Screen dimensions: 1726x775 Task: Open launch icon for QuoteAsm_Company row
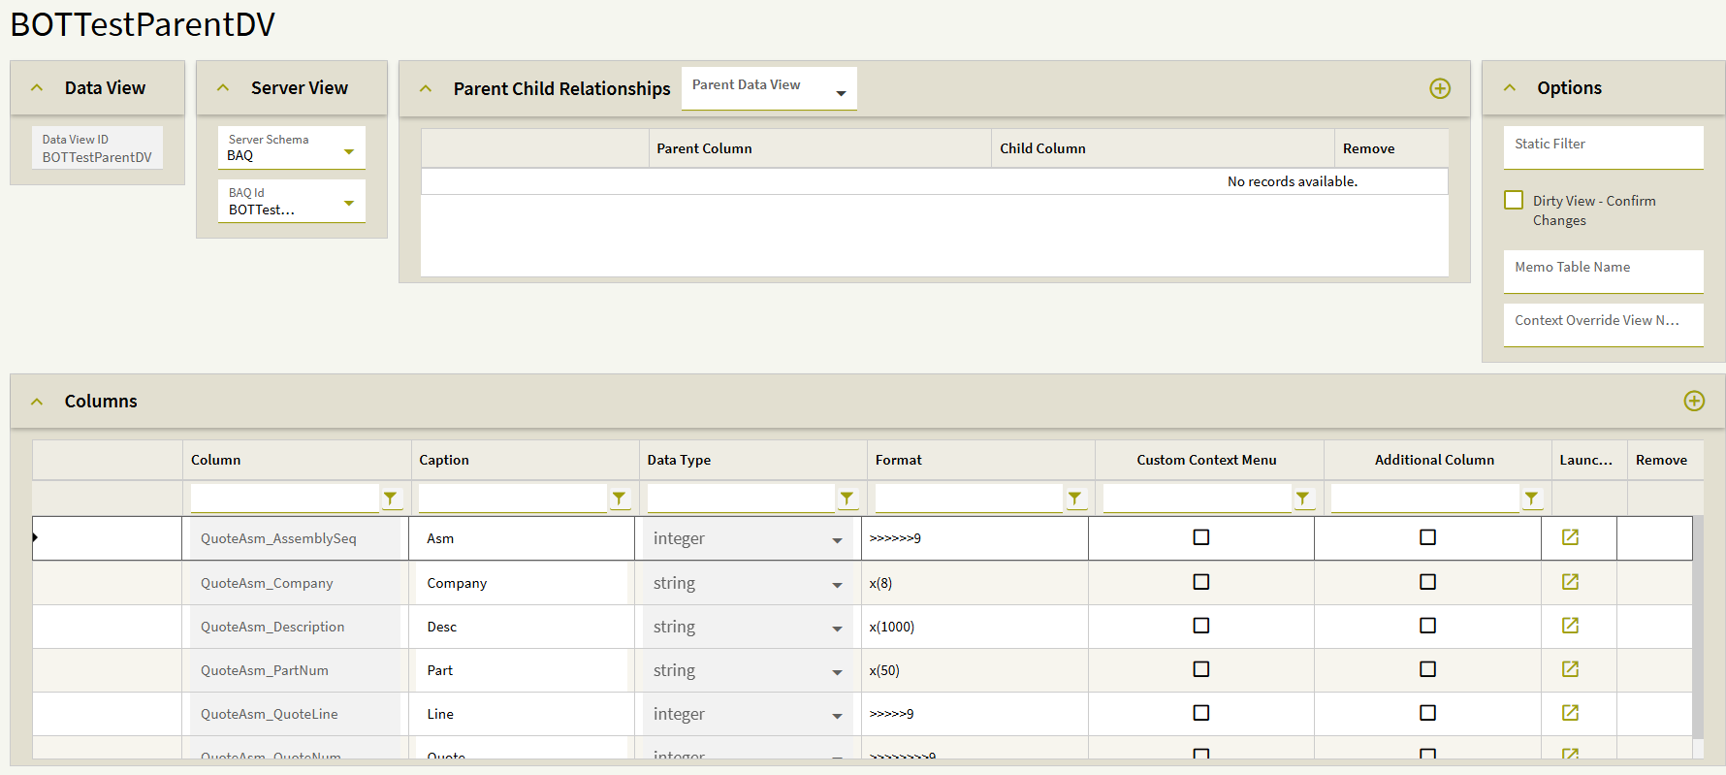coord(1570,582)
